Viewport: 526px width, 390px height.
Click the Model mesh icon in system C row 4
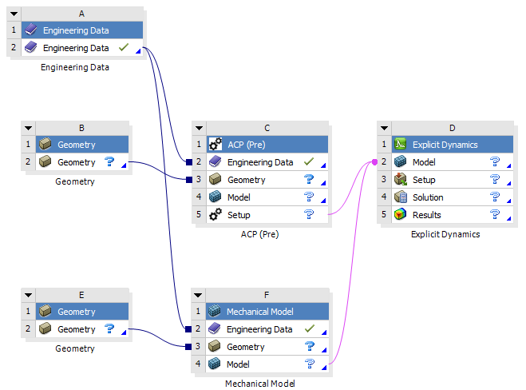(x=215, y=197)
